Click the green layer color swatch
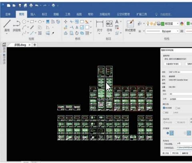 [163, 24]
